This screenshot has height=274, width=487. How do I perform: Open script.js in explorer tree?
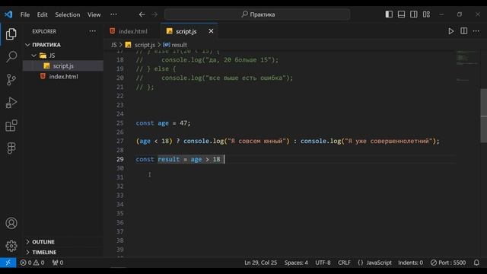click(63, 66)
